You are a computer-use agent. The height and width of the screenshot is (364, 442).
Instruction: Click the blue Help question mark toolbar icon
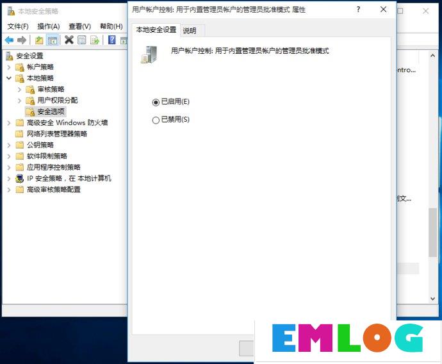112,40
